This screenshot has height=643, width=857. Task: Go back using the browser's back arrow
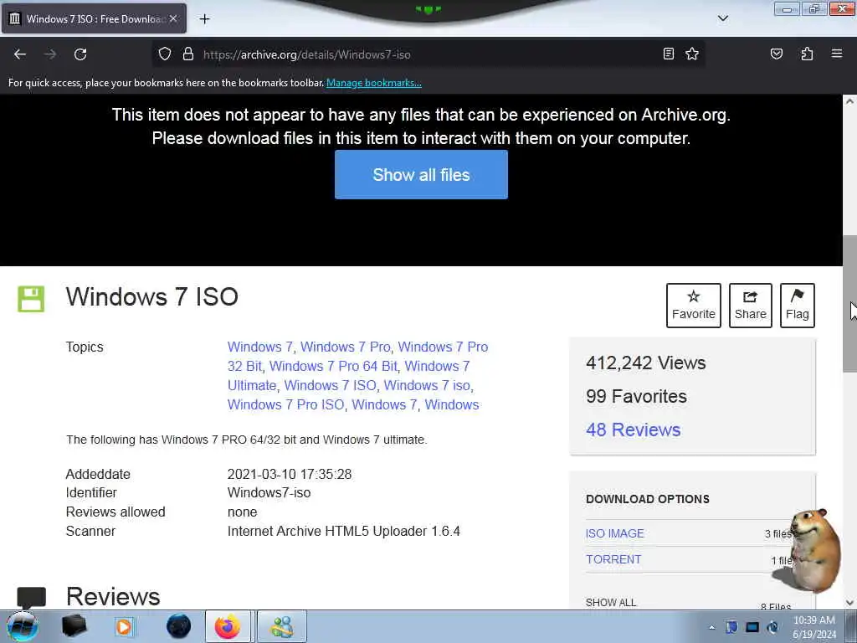[x=20, y=54]
